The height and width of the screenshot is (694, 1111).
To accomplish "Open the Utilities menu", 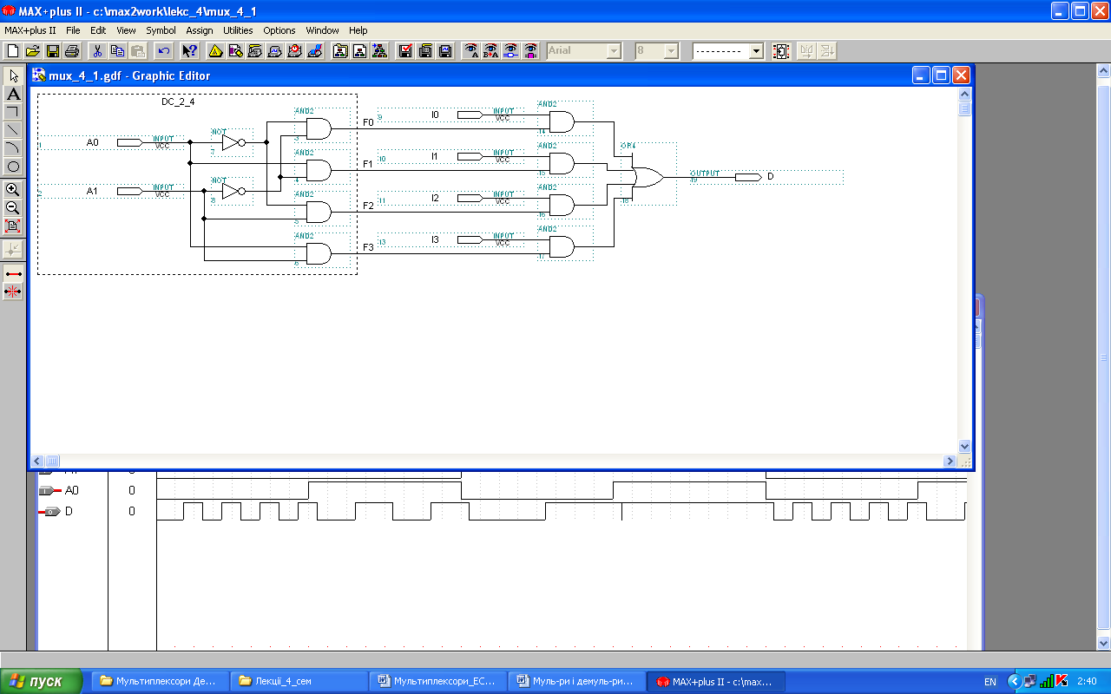I will click(238, 30).
